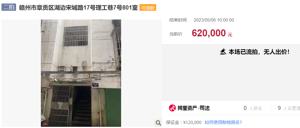
Task: Click the 当前价 label
Action: 176,34
